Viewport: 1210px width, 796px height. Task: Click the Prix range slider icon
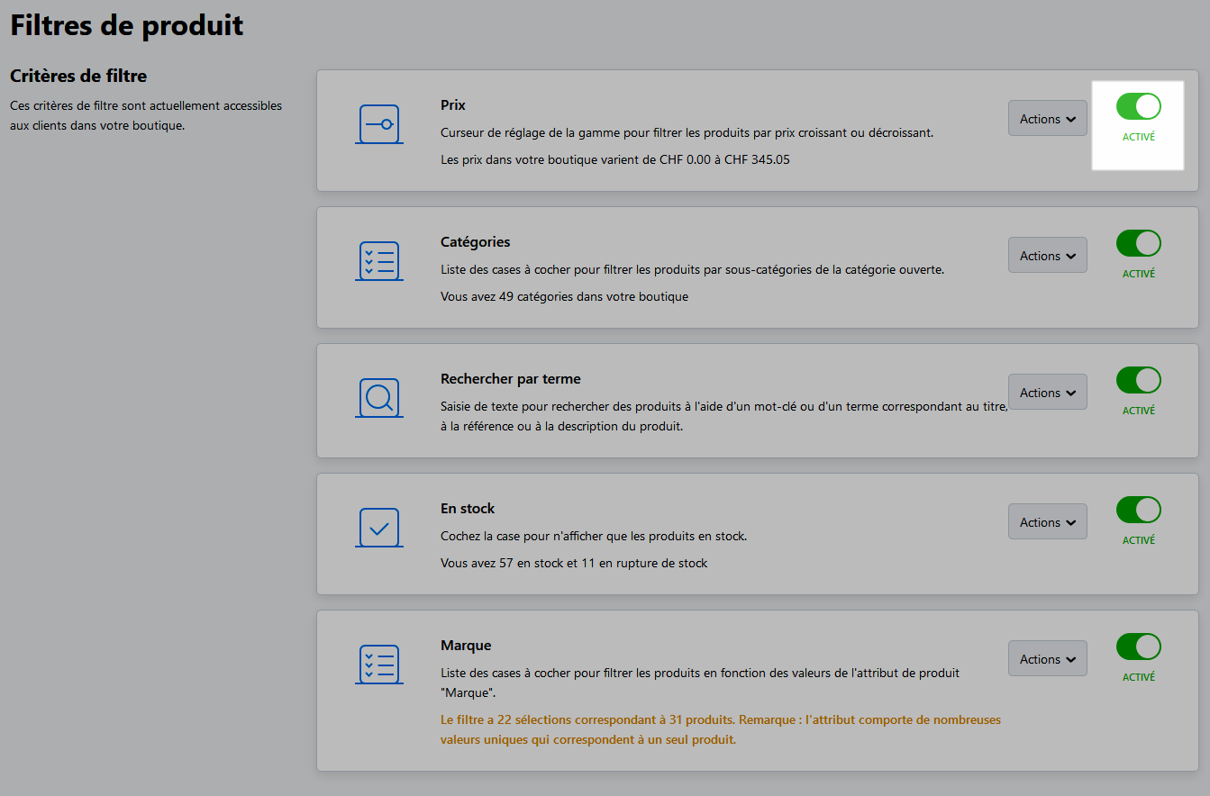(378, 124)
